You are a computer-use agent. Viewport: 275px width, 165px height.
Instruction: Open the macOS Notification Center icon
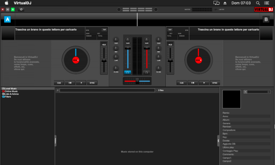(266, 3)
